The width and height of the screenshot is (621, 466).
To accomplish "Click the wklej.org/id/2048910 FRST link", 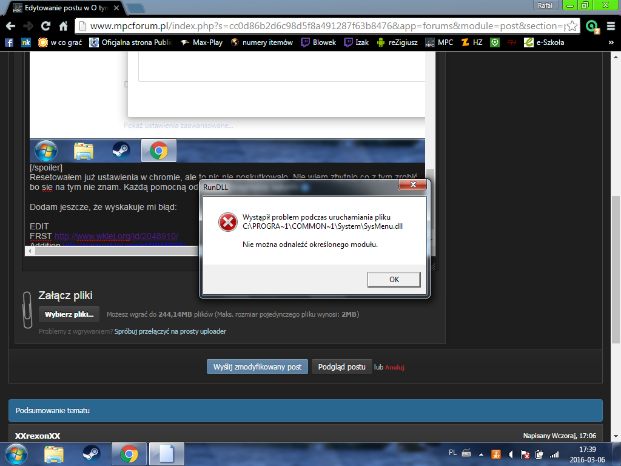I will click(116, 236).
